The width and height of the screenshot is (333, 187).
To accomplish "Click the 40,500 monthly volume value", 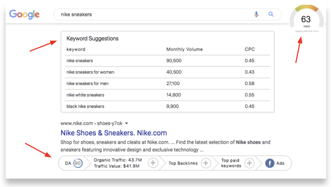I will (x=174, y=72).
